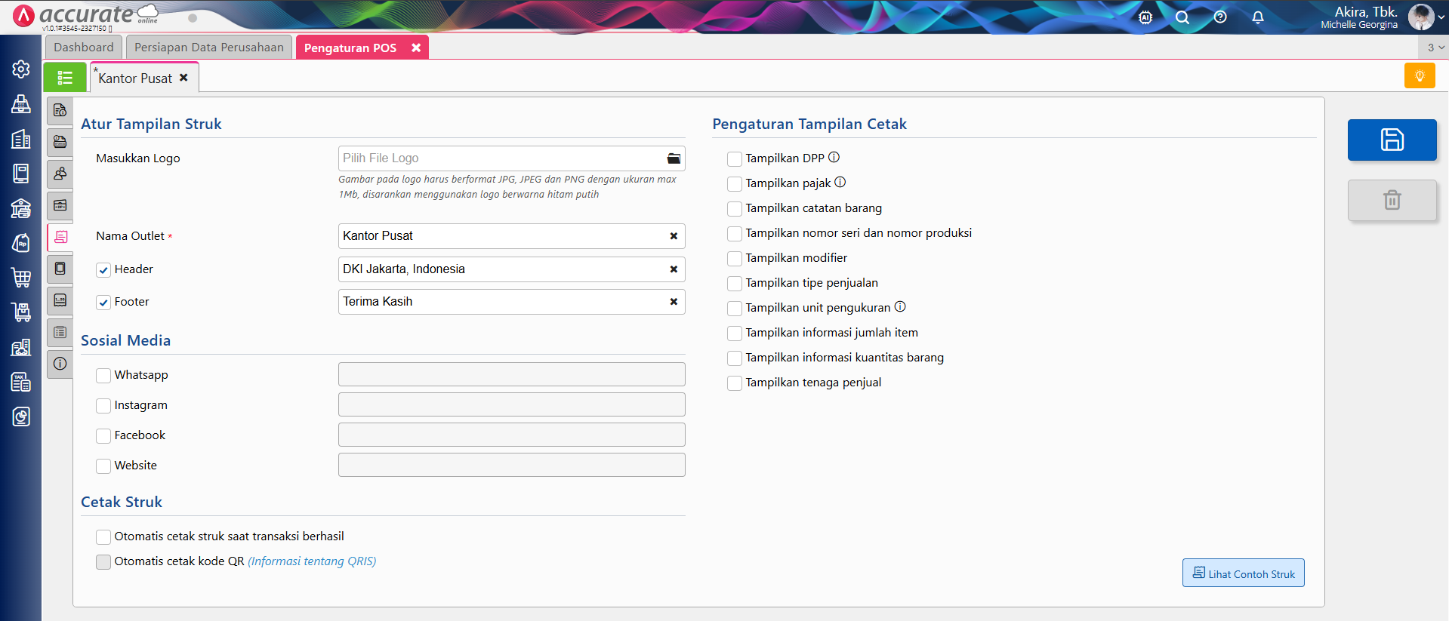This screenshot has width=1449, height=621.
Task: Click the folder browse icon for logo
Action: [x=674, y=158]
